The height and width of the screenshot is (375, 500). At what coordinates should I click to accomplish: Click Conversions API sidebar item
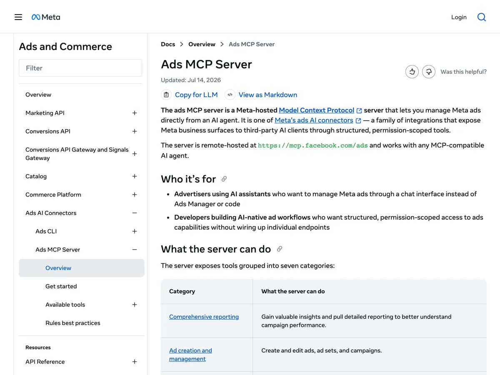coord(48,131)
